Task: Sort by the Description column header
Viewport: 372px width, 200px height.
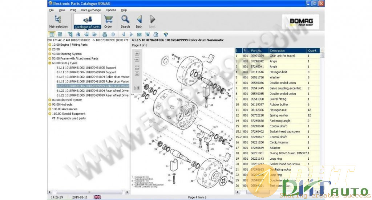Action: [288, 50]
